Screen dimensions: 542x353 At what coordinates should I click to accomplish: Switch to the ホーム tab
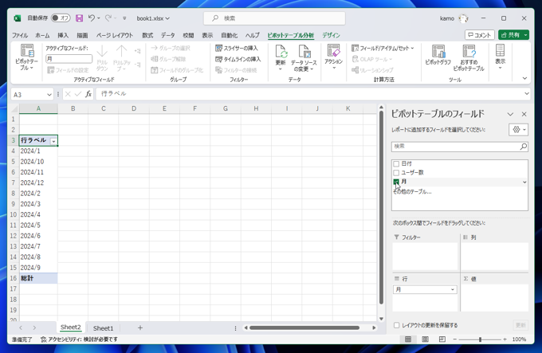click(42, 35)
